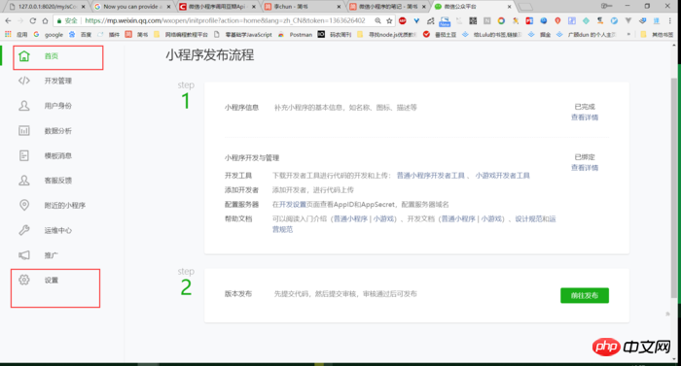The width and height of the screenshot is (681, 366).
Task: Open the google bookmark
Action: [49, 34]
